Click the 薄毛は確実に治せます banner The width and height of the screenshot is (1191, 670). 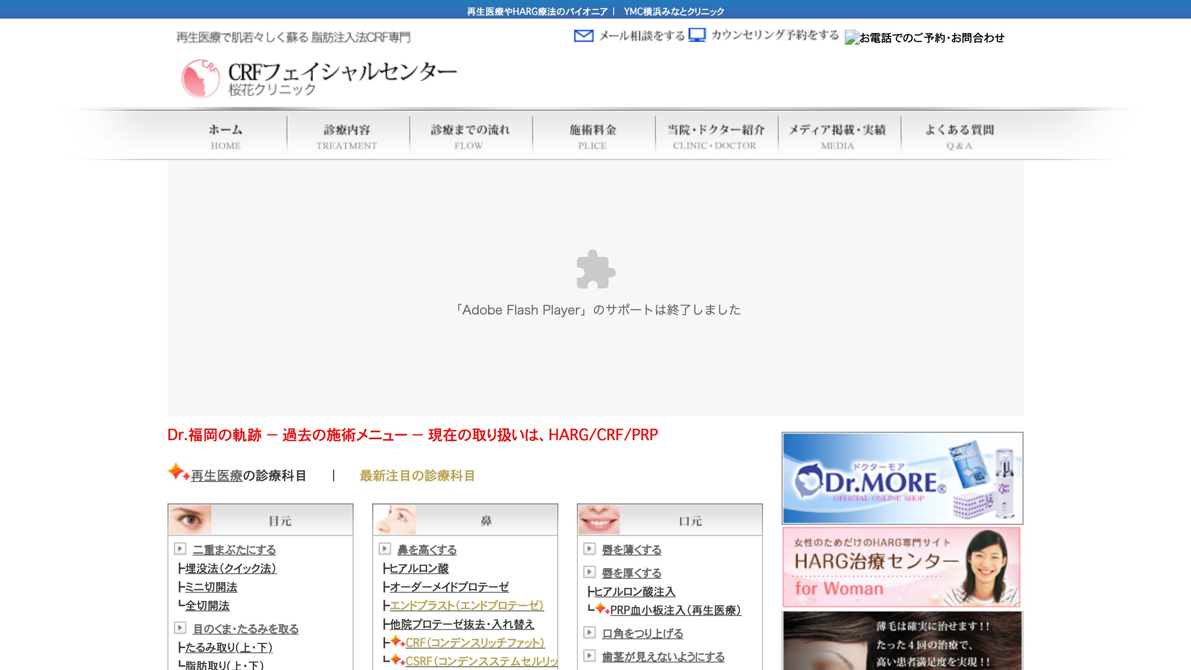point(903,641)
